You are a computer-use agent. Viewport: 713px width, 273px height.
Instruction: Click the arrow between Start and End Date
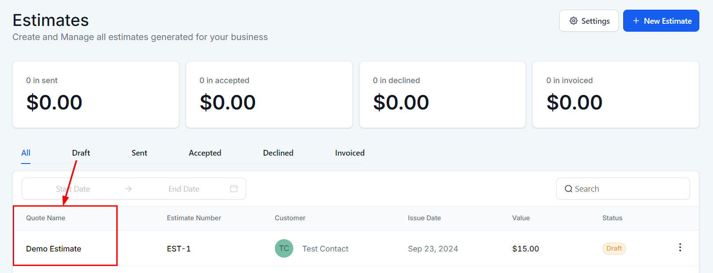coord(128,189)
